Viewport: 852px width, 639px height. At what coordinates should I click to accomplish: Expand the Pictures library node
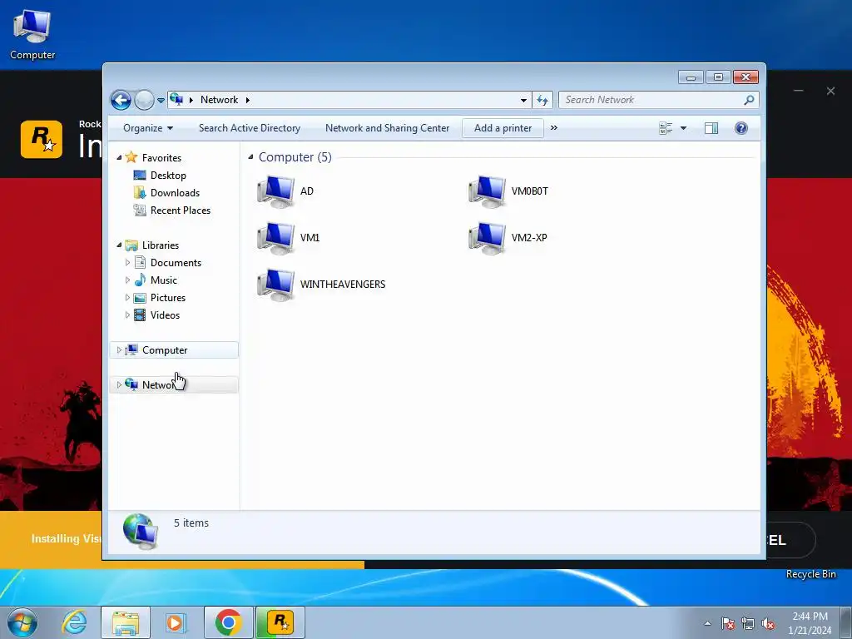pos(127,298)
